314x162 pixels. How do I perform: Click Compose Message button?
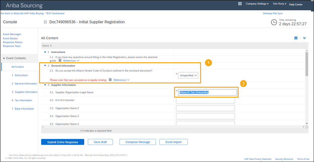point(137,142)
